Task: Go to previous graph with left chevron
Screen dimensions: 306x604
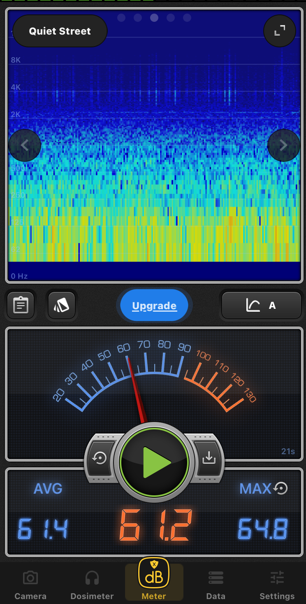Action: (25, 145)
